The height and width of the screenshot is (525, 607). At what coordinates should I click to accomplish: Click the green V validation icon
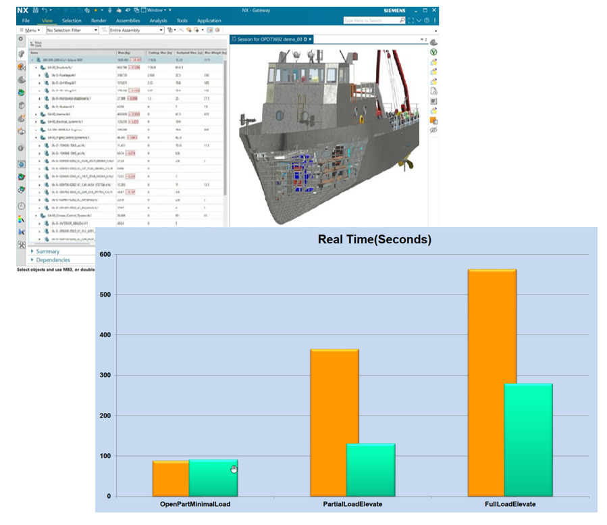[x=433, y=52]
